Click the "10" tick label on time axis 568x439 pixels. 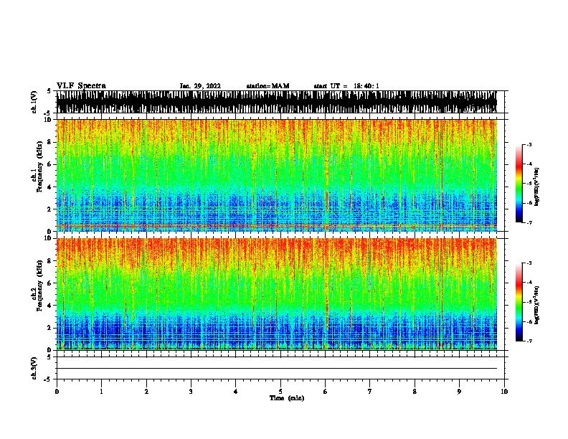tap(504, 392)
